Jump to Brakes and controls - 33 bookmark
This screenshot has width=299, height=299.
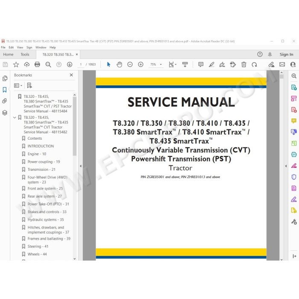coord(47,212)
